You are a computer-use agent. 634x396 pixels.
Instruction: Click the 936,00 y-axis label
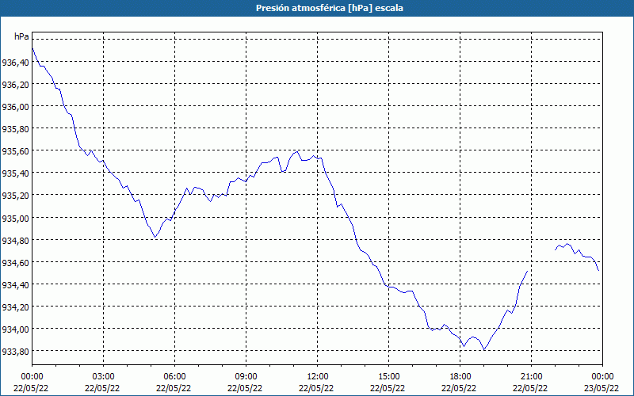coord(15,107)
